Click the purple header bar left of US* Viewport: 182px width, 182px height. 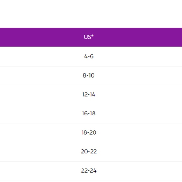pos(40,37)
